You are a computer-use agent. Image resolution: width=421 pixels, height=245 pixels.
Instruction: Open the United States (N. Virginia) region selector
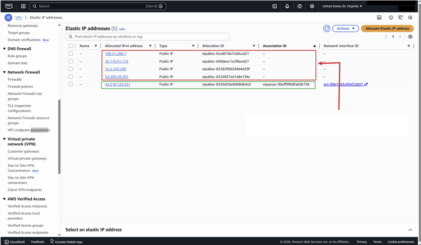tap(342, 6)
